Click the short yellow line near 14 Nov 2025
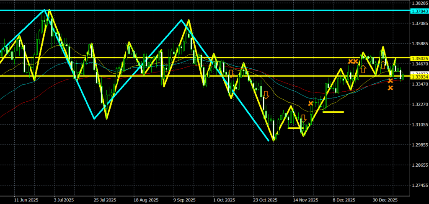This screenshot has width=429, height=204. (294, 128)
